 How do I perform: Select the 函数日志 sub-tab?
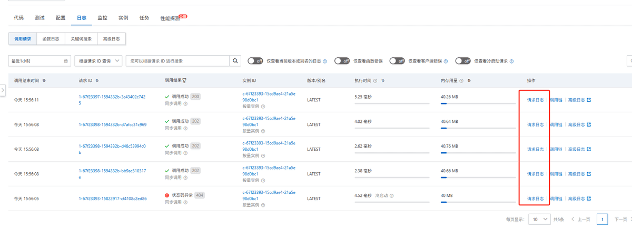tap(51, 39)
